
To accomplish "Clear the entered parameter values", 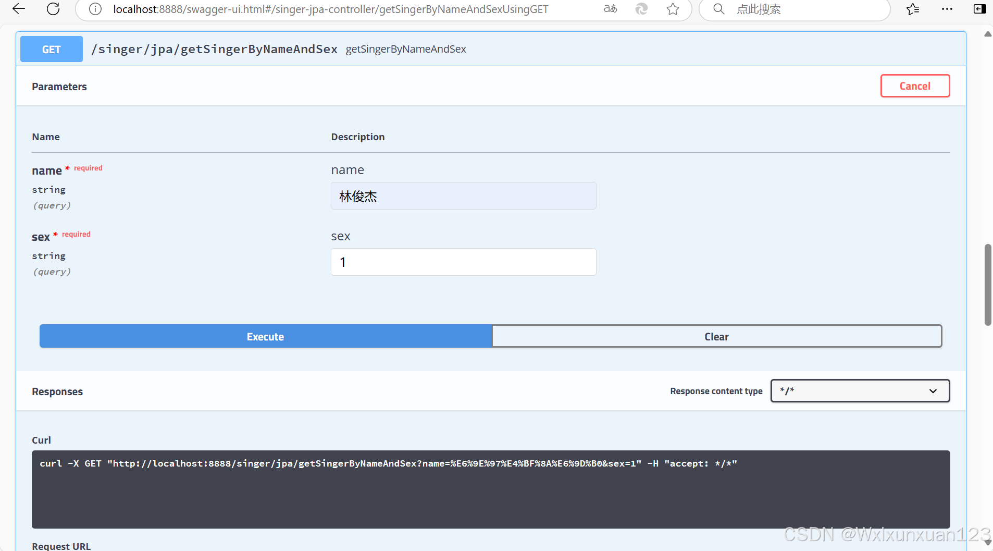I will (716, 336).
